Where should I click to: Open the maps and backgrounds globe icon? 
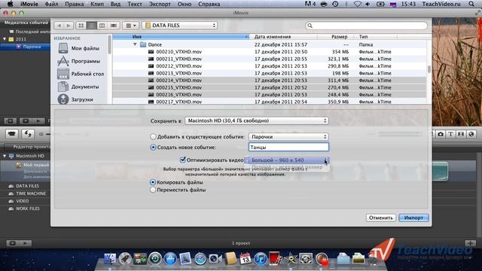click(x=471, y=134)
